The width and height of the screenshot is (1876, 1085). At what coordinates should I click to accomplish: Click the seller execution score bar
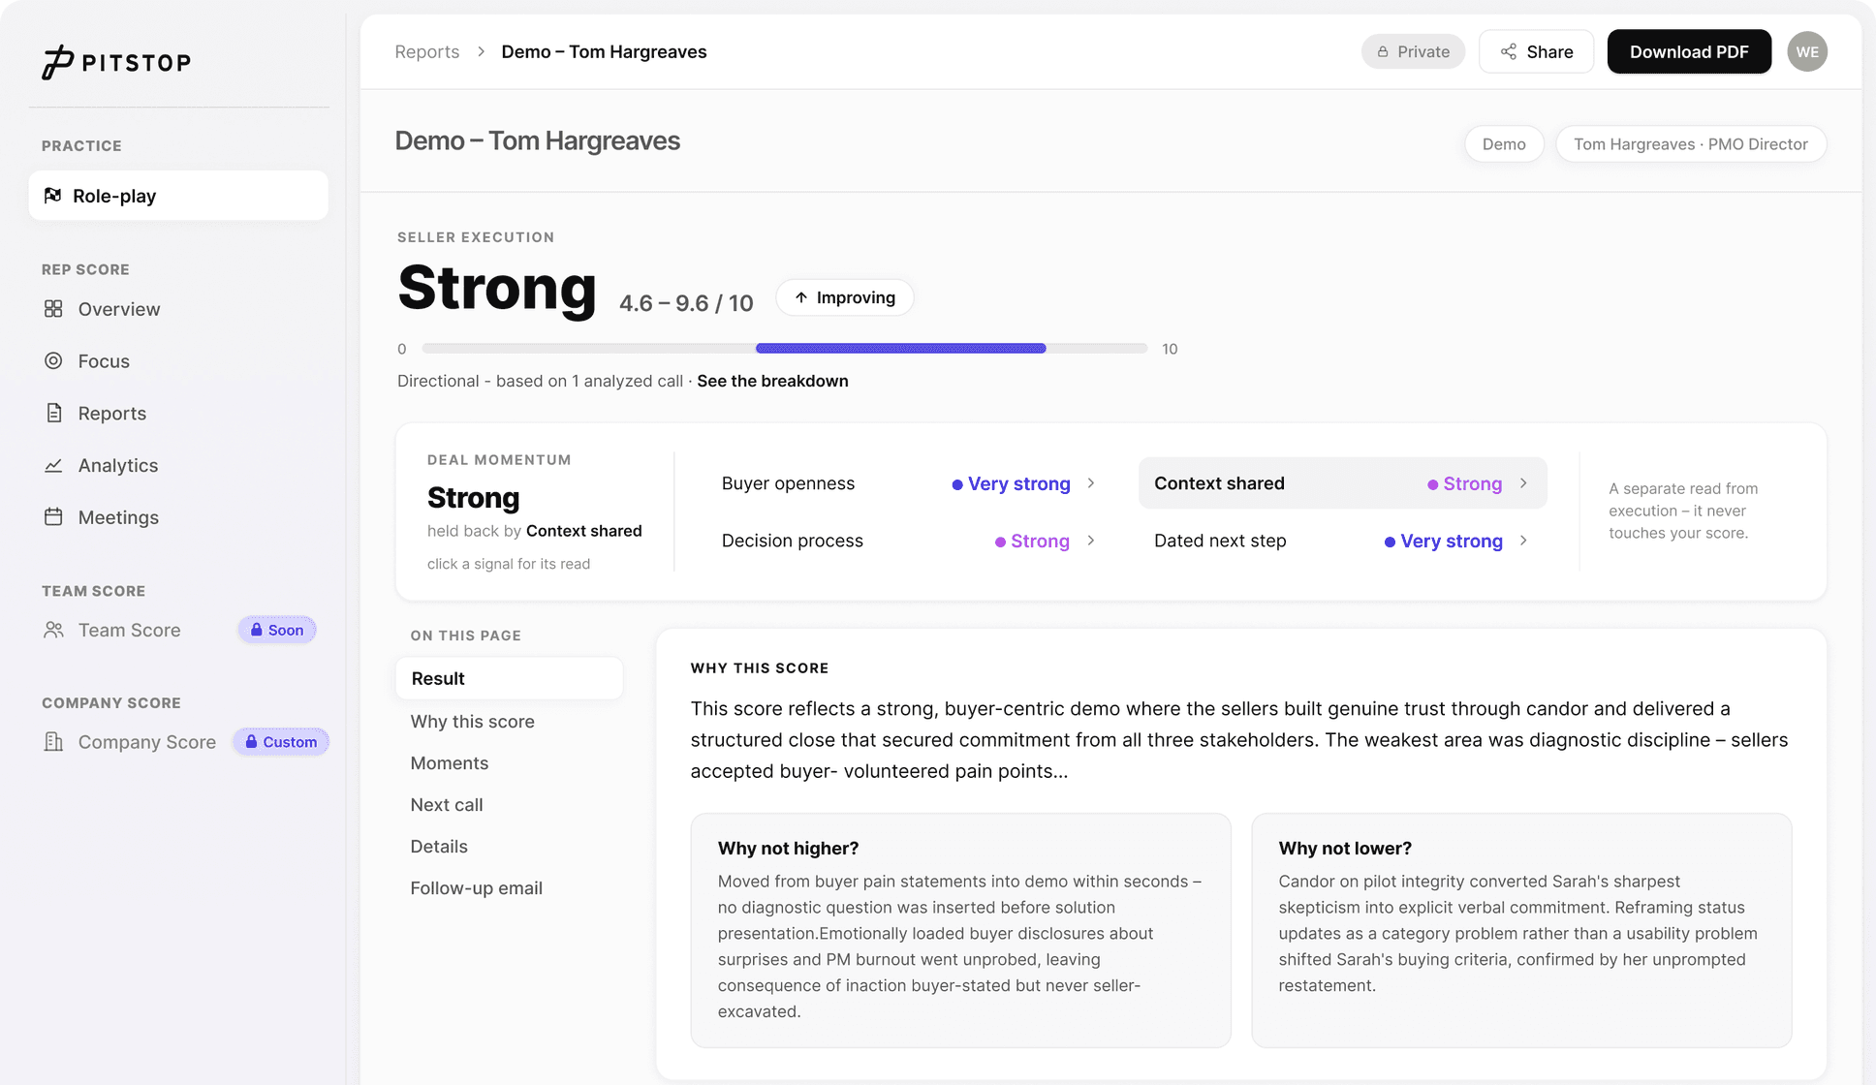(x=784, y=348)
